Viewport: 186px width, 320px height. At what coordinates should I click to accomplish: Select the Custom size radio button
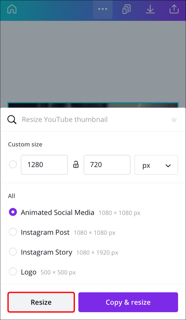tap(13, 164)
